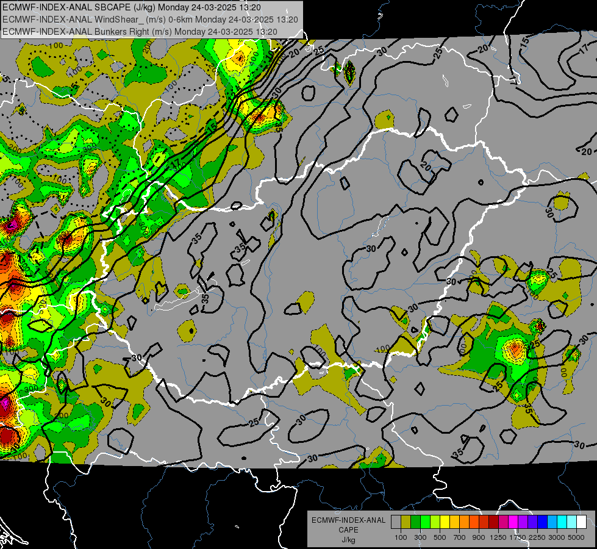Pick the pink-magenta legend swatch
Screen dimensions: 597x549
coord(503,522)
